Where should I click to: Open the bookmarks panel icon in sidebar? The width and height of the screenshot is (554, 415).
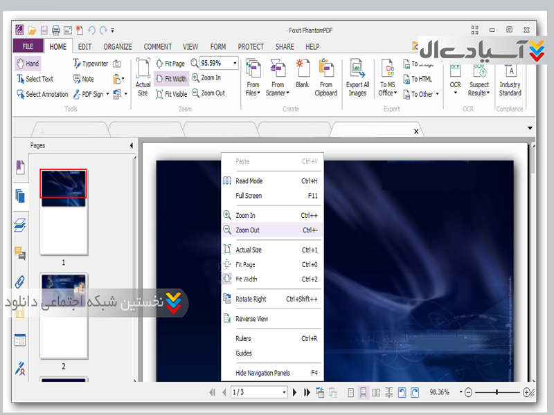tap(20, 167)
